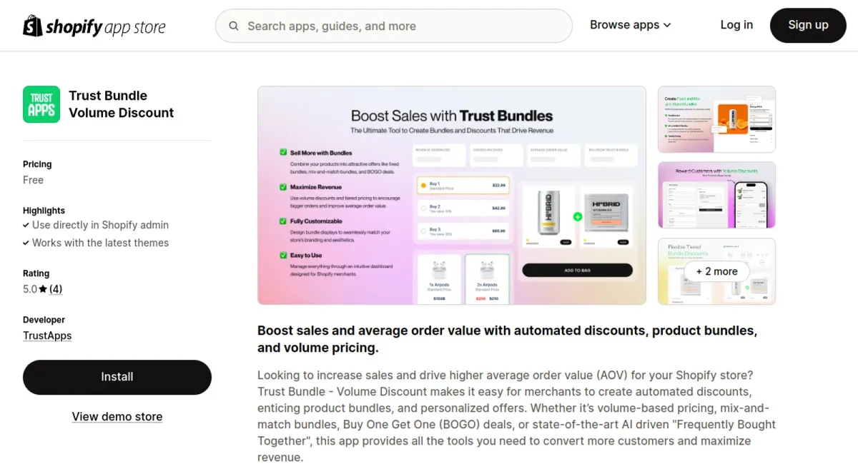Click the green checkmark beside Sell More with Bundles
Image resolution: width=858 pixels, height=464 pixels.
pyautogui.click(x=284, y=153)
